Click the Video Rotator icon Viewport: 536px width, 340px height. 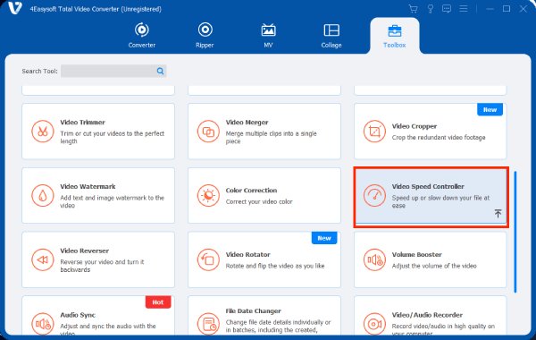click(x=208, y=259)
